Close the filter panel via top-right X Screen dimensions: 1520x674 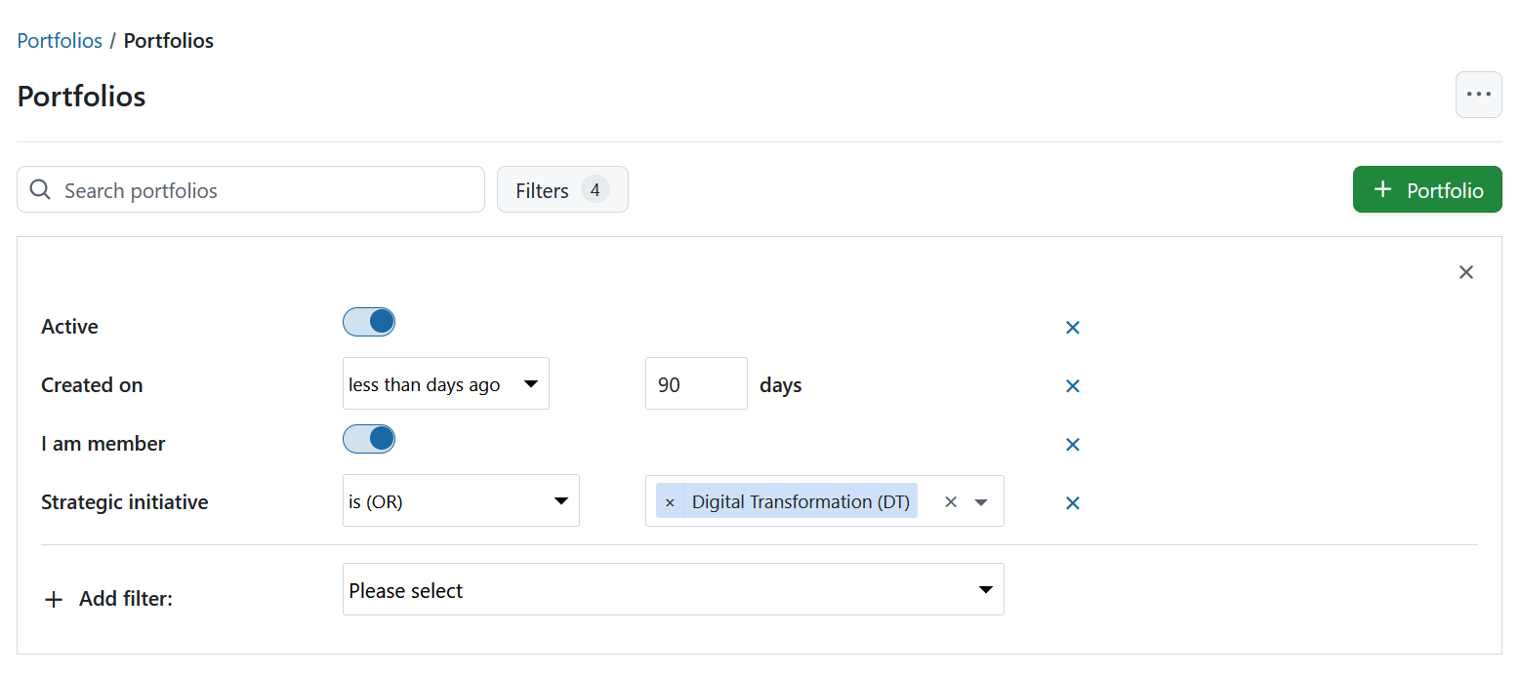coord(1465,272)
